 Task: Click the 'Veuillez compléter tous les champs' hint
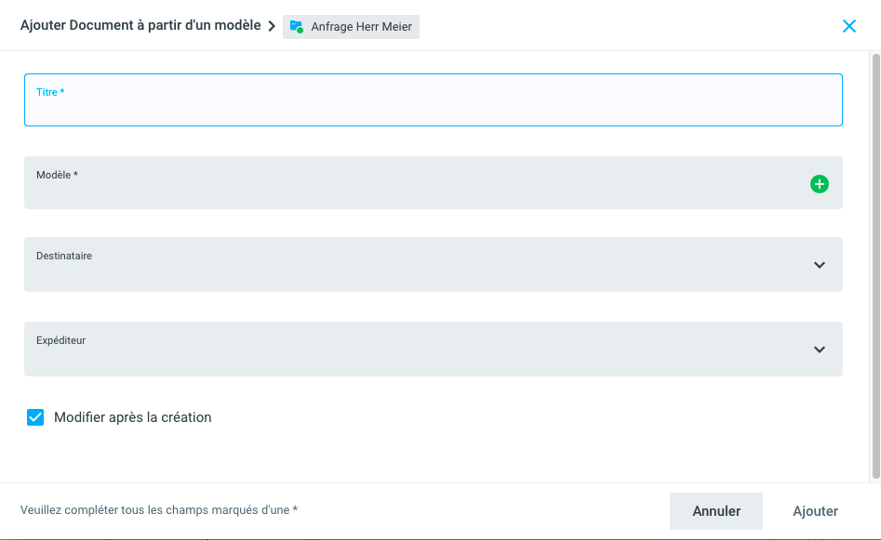[x=159, y=510]
